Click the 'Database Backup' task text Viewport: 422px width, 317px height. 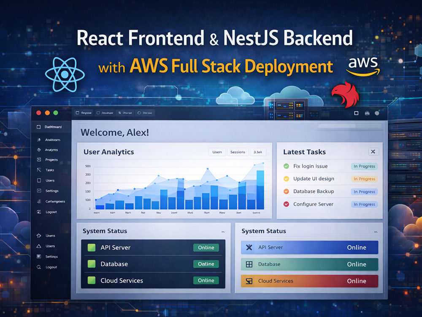tap(314, 191)
